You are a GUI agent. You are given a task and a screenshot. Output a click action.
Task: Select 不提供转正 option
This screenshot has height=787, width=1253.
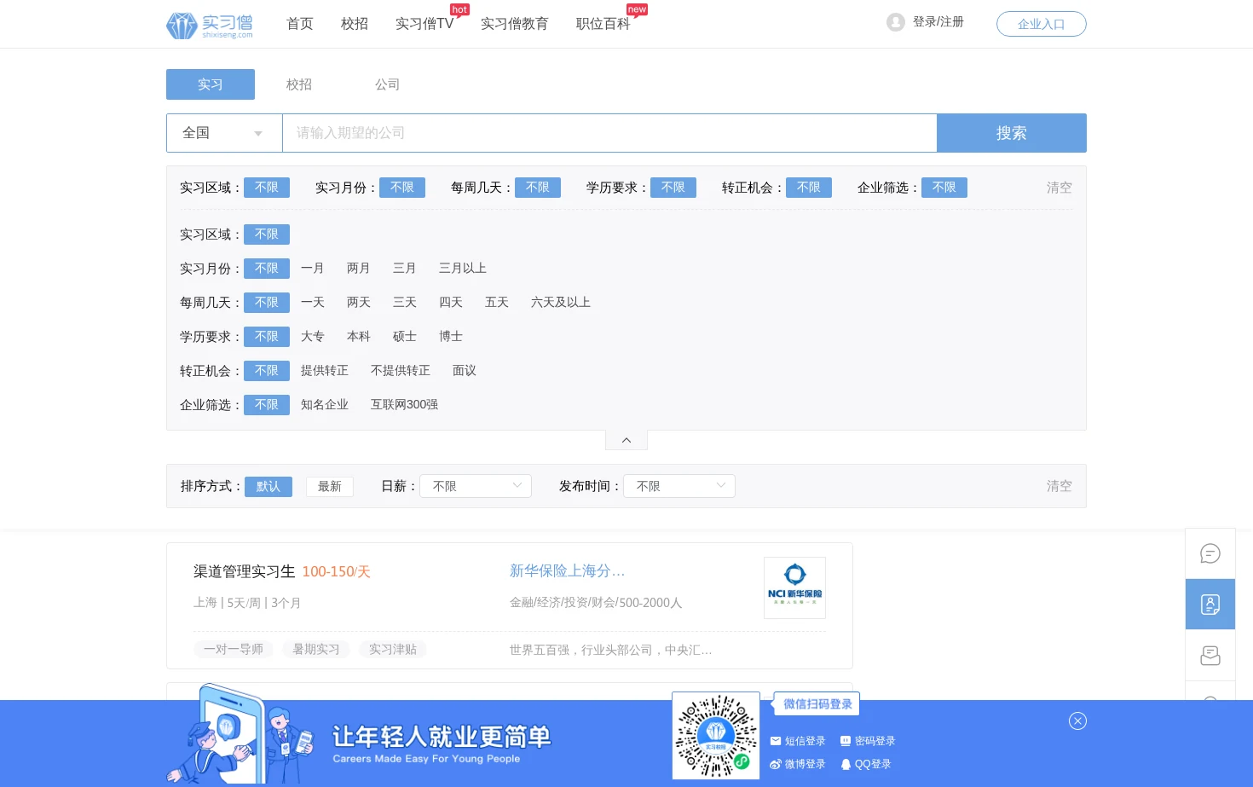[401, 371]
